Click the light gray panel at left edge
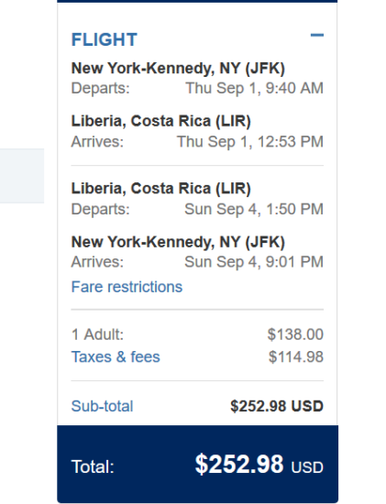Viewport: 386px width, 504px height. coord(22,176)
